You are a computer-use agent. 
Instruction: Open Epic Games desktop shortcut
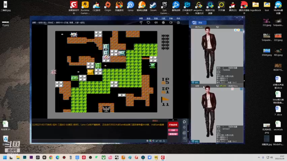pos(165,8)
